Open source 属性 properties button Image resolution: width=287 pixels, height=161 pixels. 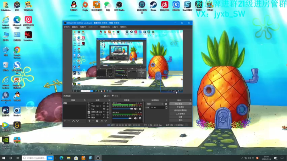(x=107, y=96)
